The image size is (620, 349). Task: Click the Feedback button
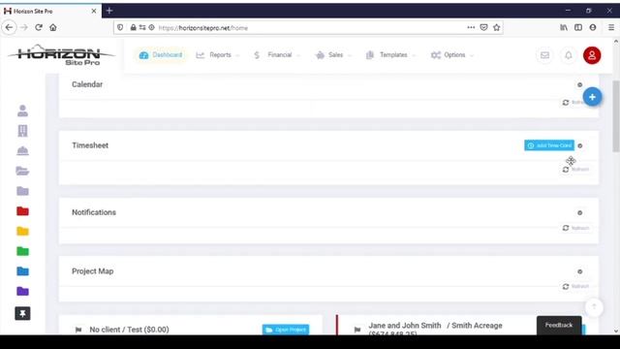(x=559, y=326)
